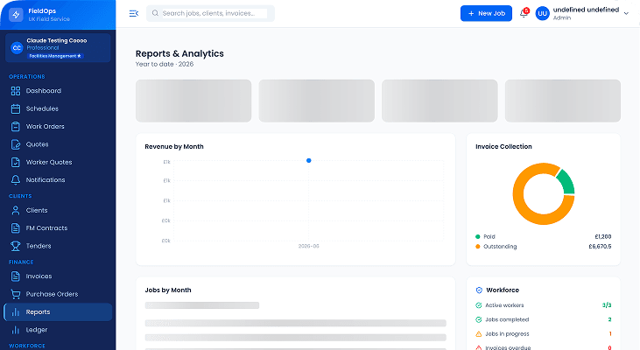The image size is (640, 350).
Task: Navigate to Quotes
Action: pyautogui.click(x=58, y=144)
